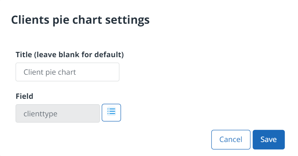The image size is (298, 156).
Task: Click the blue Save button
Action: tap(268, 140)
